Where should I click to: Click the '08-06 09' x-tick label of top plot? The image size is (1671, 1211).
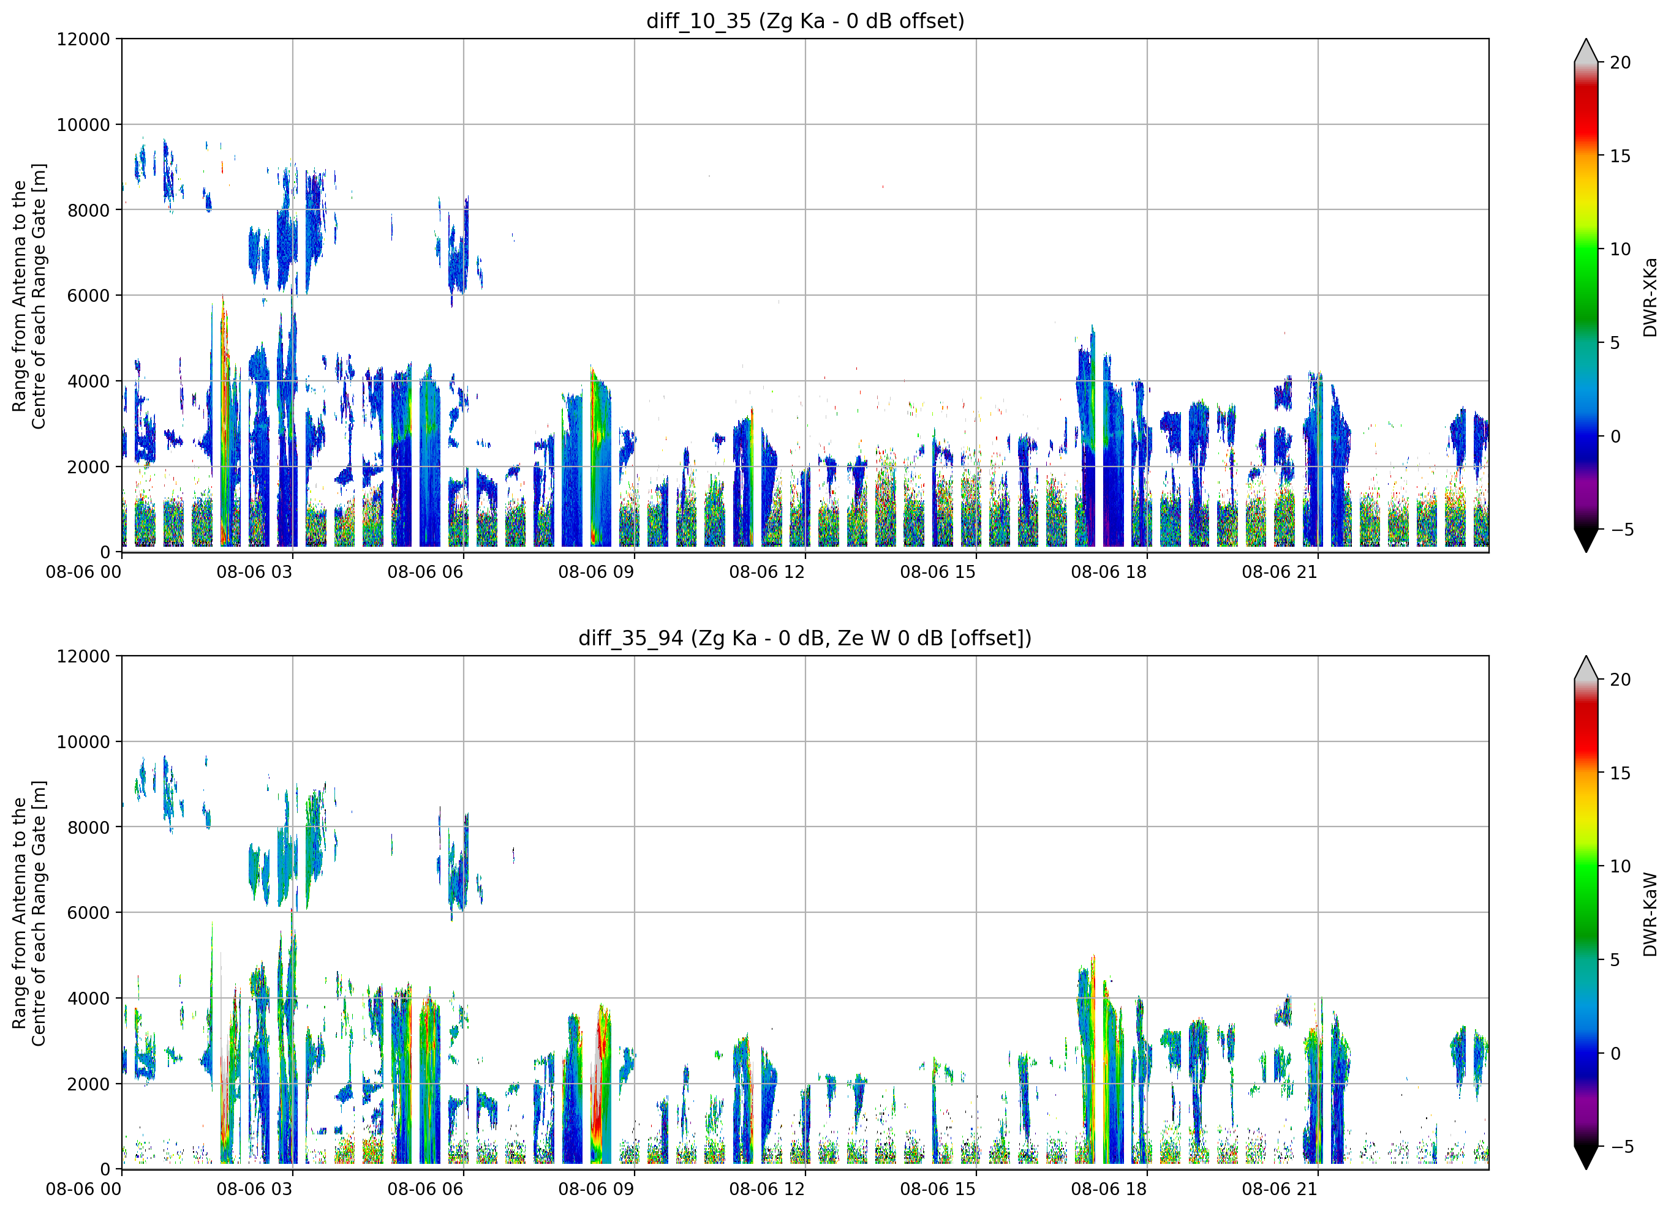point(596,572)
